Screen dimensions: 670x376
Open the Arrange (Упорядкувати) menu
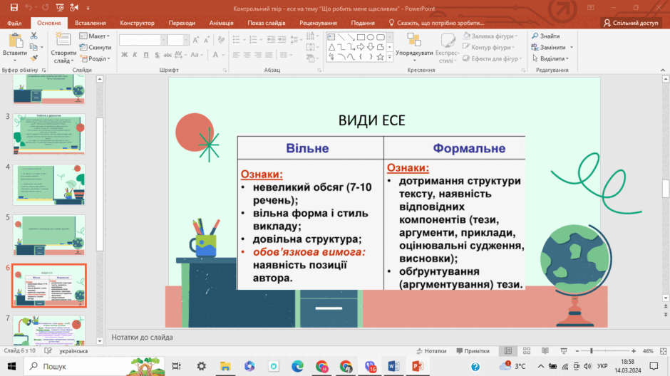(414, 48)
